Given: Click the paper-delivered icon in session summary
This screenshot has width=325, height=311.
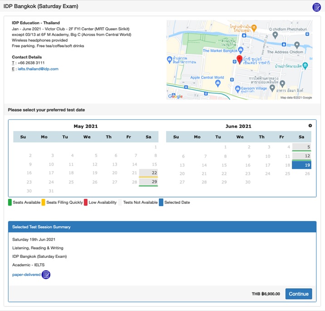Looking at the screenshot, I should pos(46,275).
